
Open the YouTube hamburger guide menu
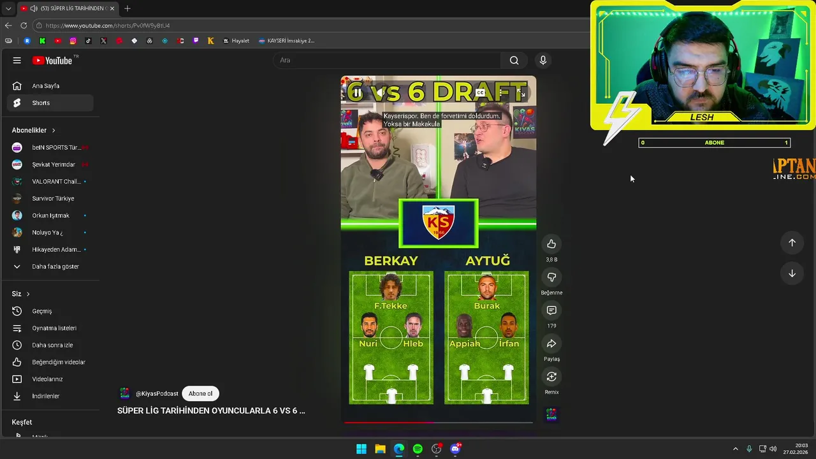coord(17,61)
